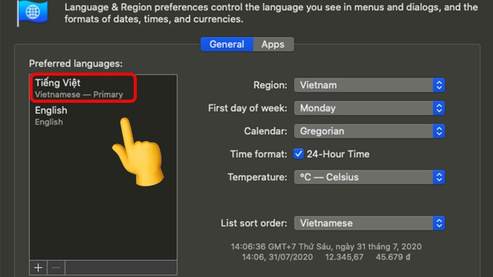493x277 pixels.
Task: Toggle the 24-Hour Time checkbox
Action: pos(298,154)
